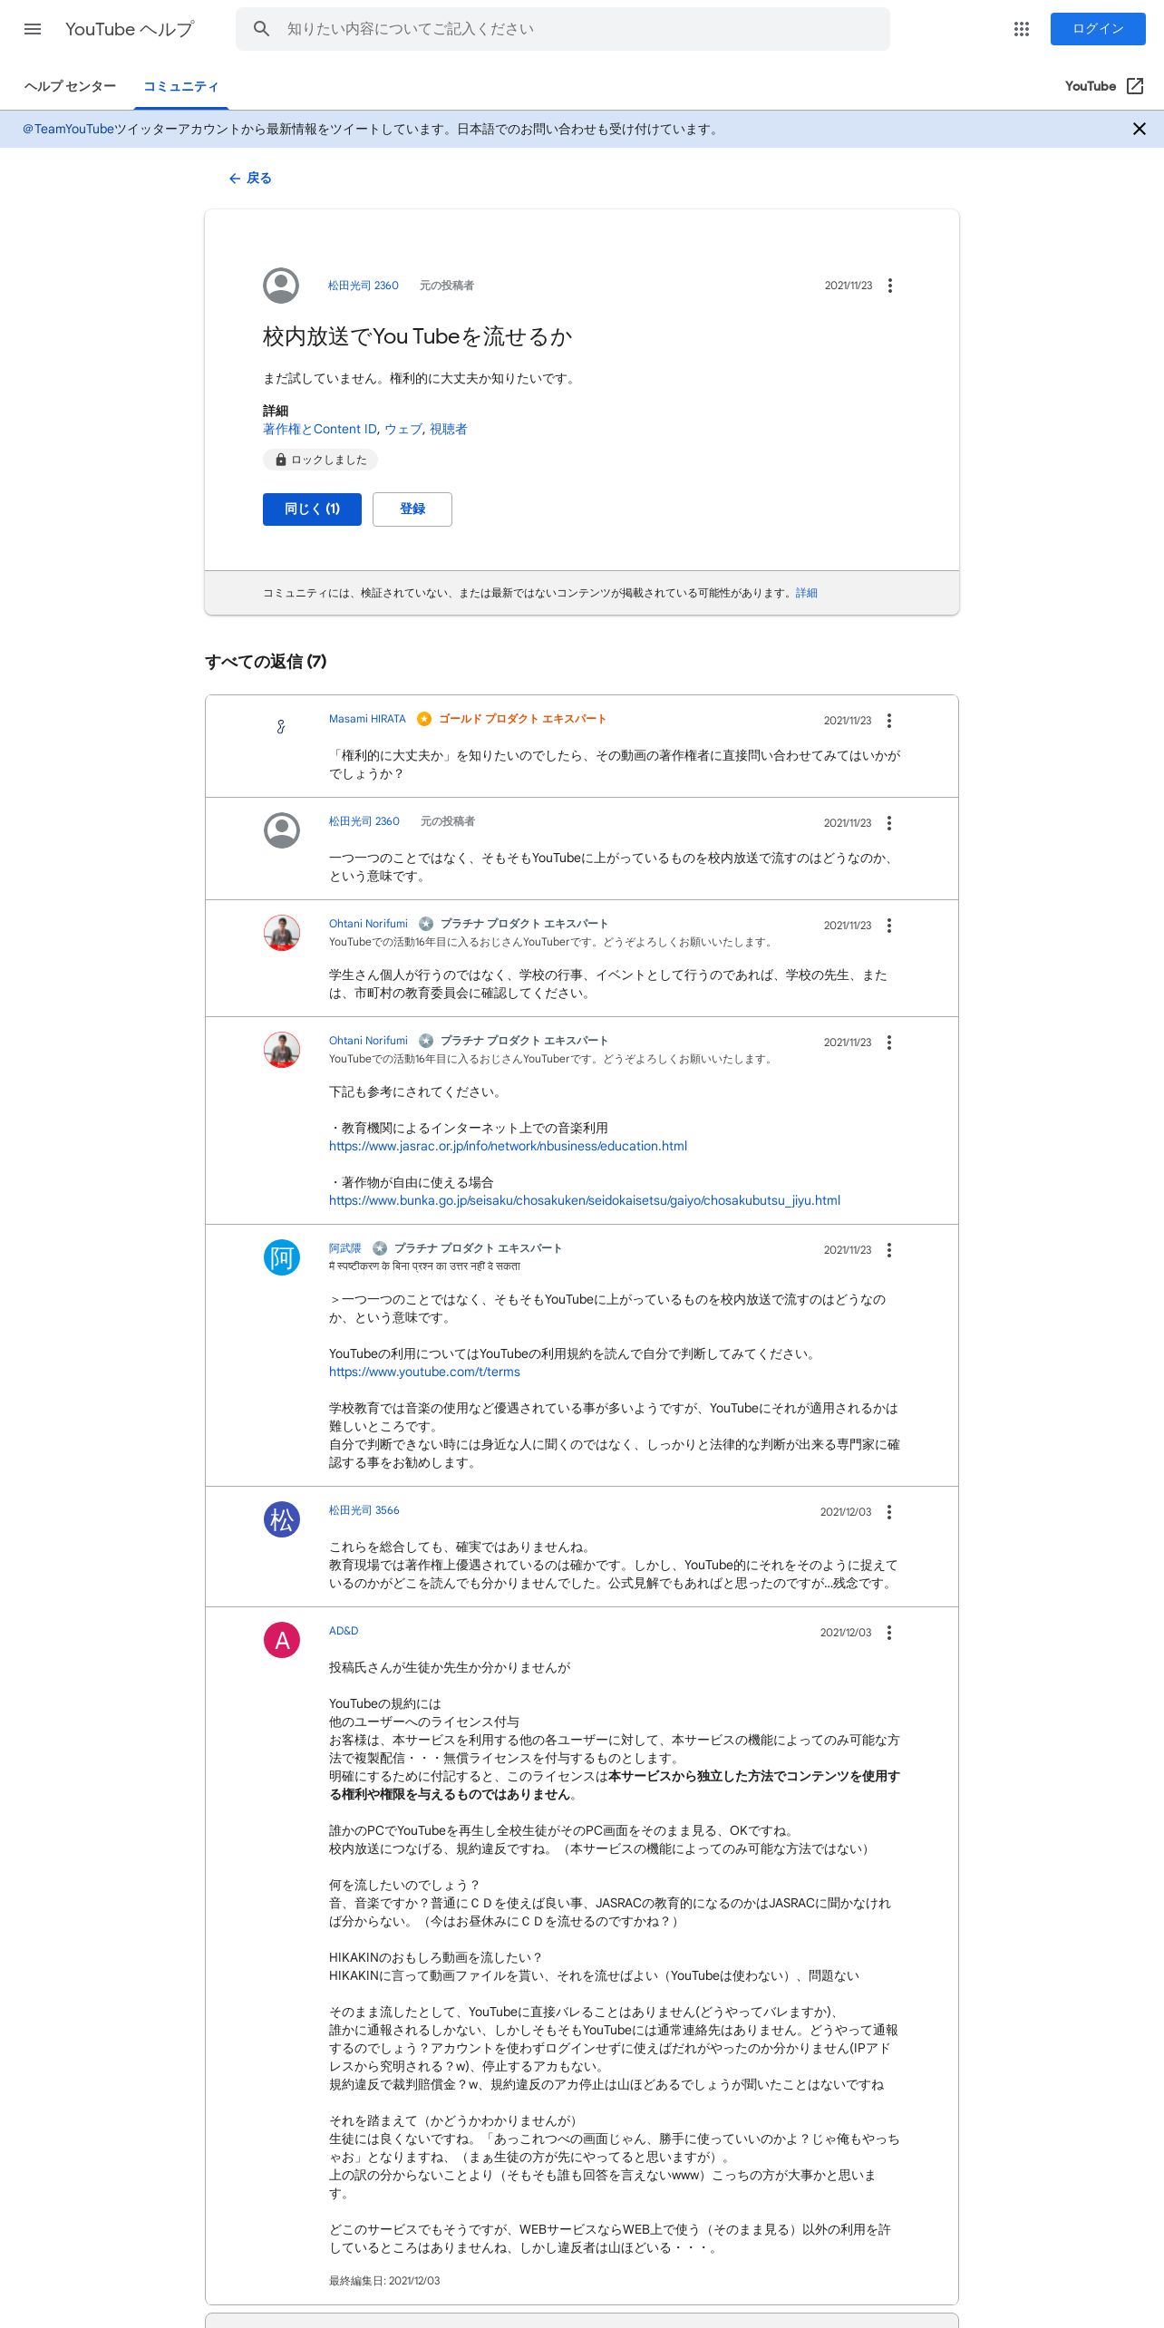Click the ログイン button
This screenshot has width=1164, height=2328.
(1098, 29)
